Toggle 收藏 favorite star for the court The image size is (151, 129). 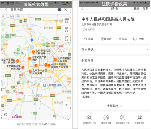tap(89, 39)
